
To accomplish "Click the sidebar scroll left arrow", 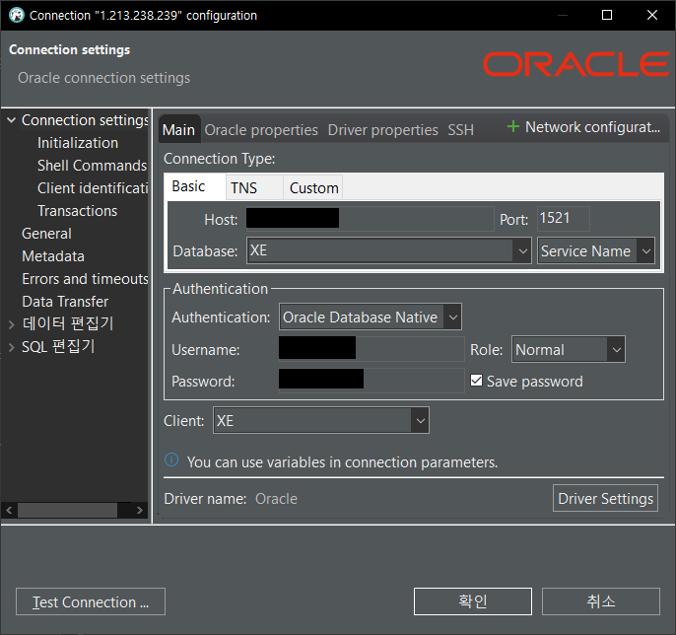I will click(9, 510).
